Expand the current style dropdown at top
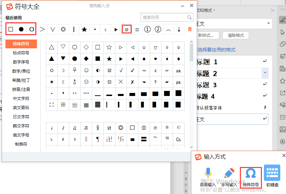286x194 pixels. (269, 23)
